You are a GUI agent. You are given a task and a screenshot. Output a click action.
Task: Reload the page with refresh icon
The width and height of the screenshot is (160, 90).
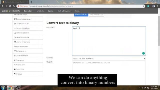coord(10,6)
